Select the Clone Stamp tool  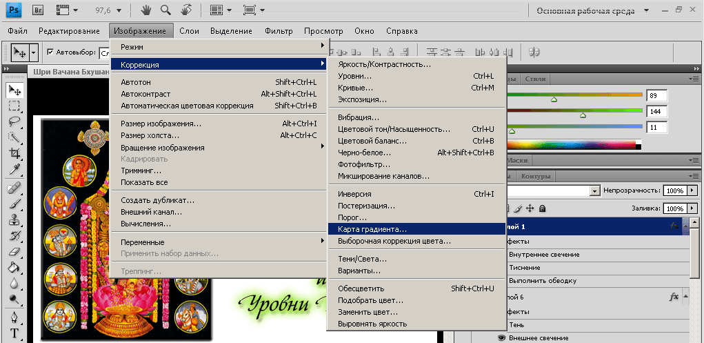click(x=14, y=219)
